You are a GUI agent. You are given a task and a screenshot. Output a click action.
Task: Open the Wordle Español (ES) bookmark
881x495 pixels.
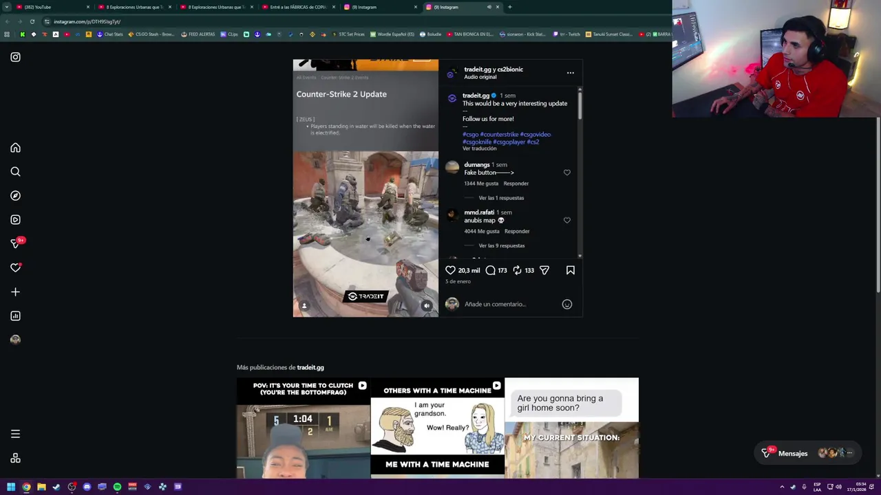[392, 34]
